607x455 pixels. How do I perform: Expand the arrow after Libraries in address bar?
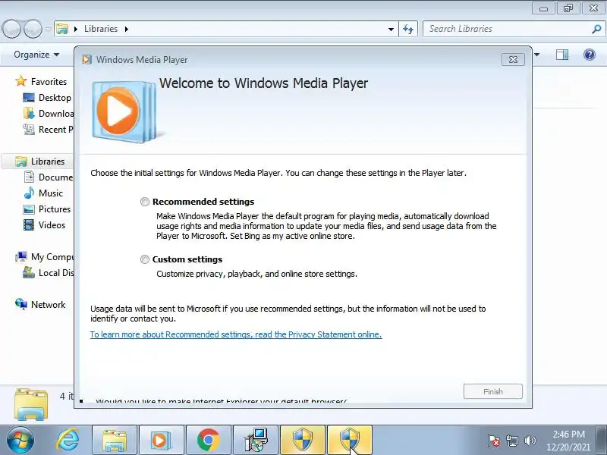(x=126, y=29)
